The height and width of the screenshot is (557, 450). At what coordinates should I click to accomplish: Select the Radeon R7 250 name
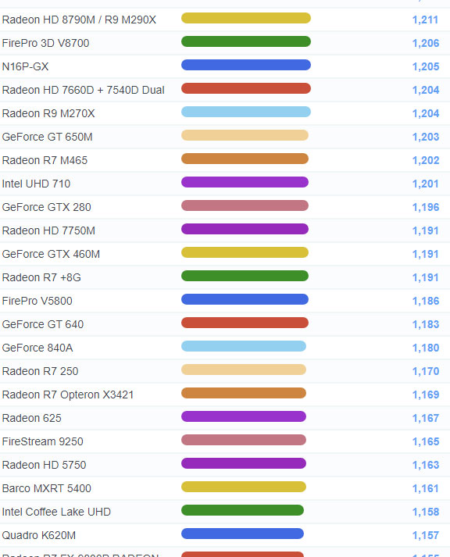click(40, 371)
